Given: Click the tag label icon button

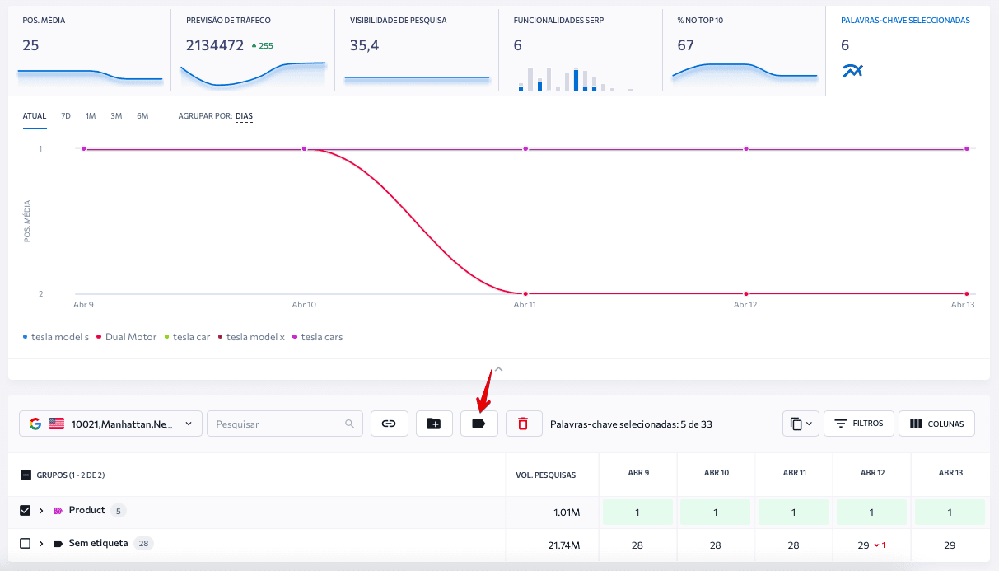Looking at the screenshot, I should click(x=479, y=424).
